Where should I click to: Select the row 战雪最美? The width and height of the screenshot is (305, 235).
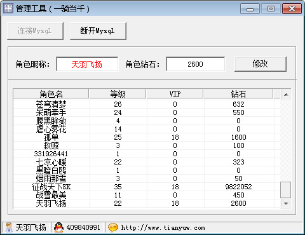[x=147, y=195]
